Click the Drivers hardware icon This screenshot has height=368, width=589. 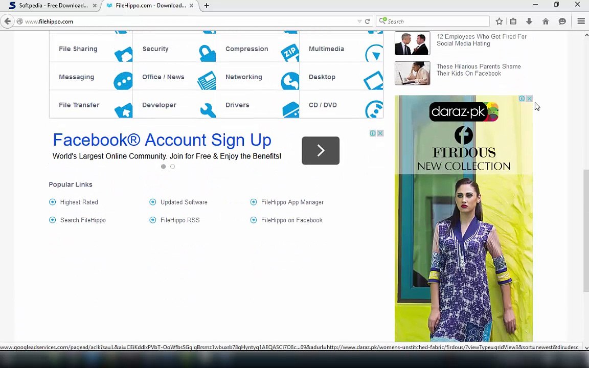(291, 109)
